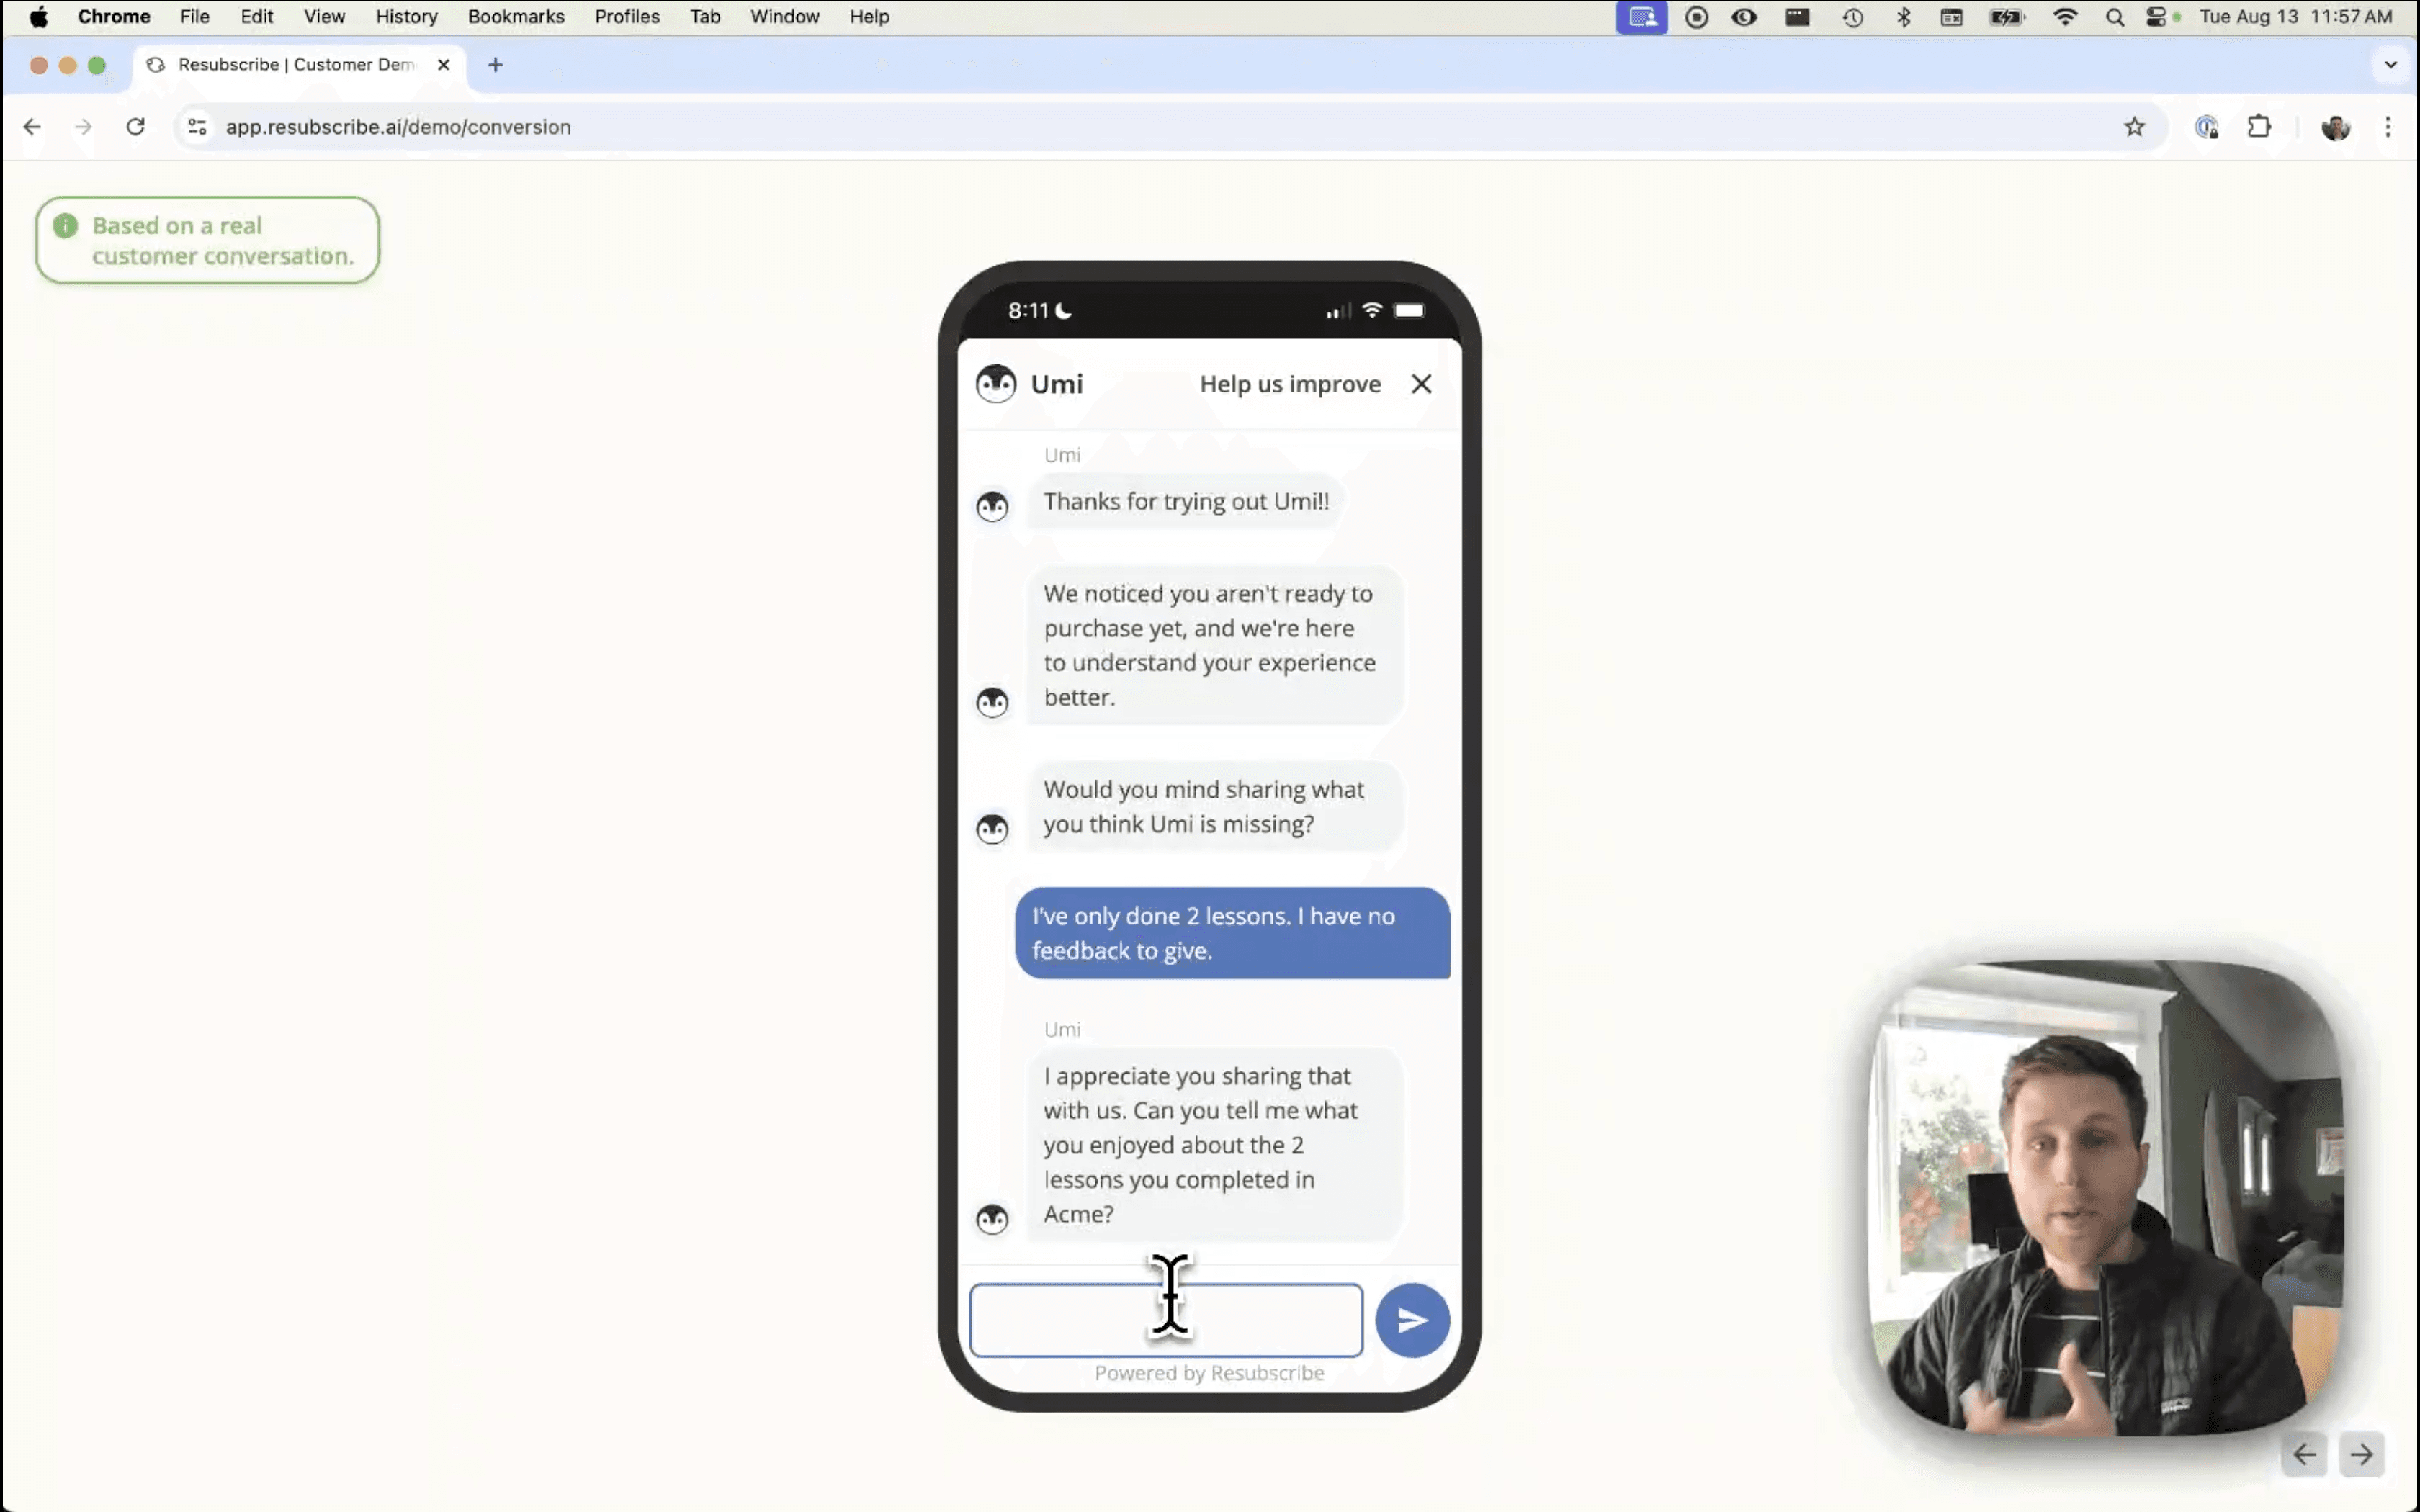2420x1512 pixels.
Task: Click the browser extensions puzzle icon
Action: click(x=2260, y=126)
